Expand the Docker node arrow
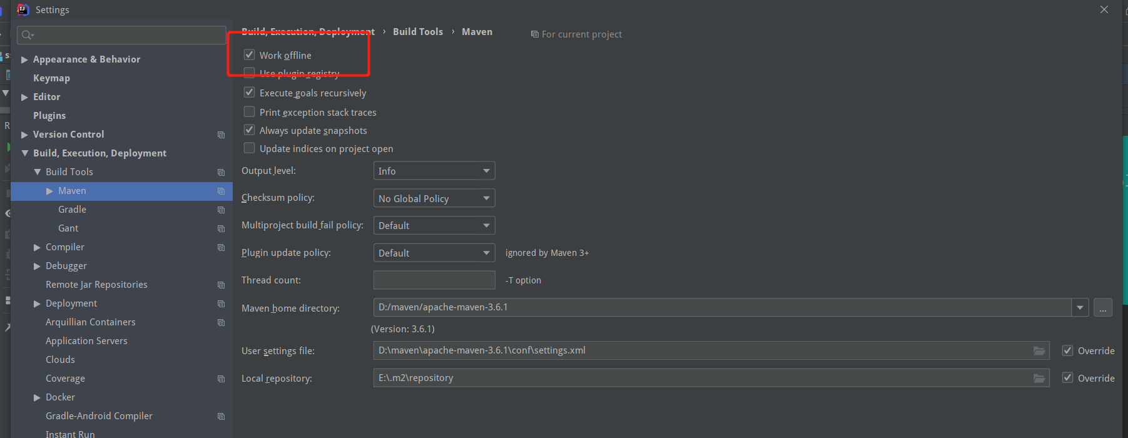This screenshot has height=438, width=1128. point(37,397)
